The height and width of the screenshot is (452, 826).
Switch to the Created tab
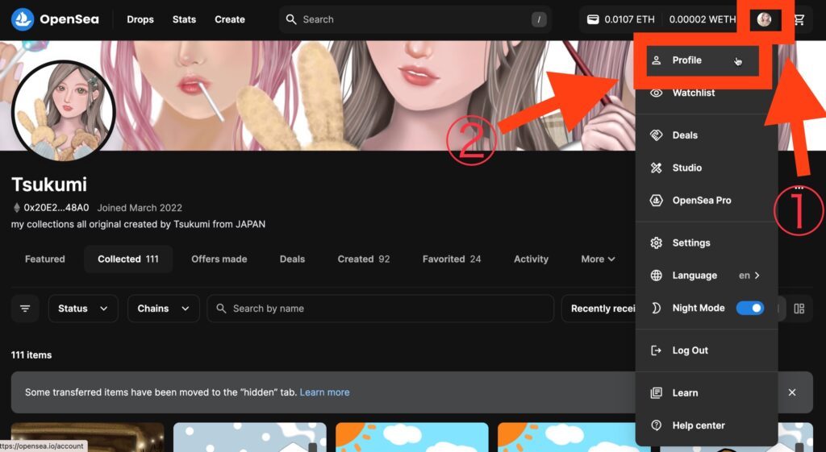tap(364, 259)
